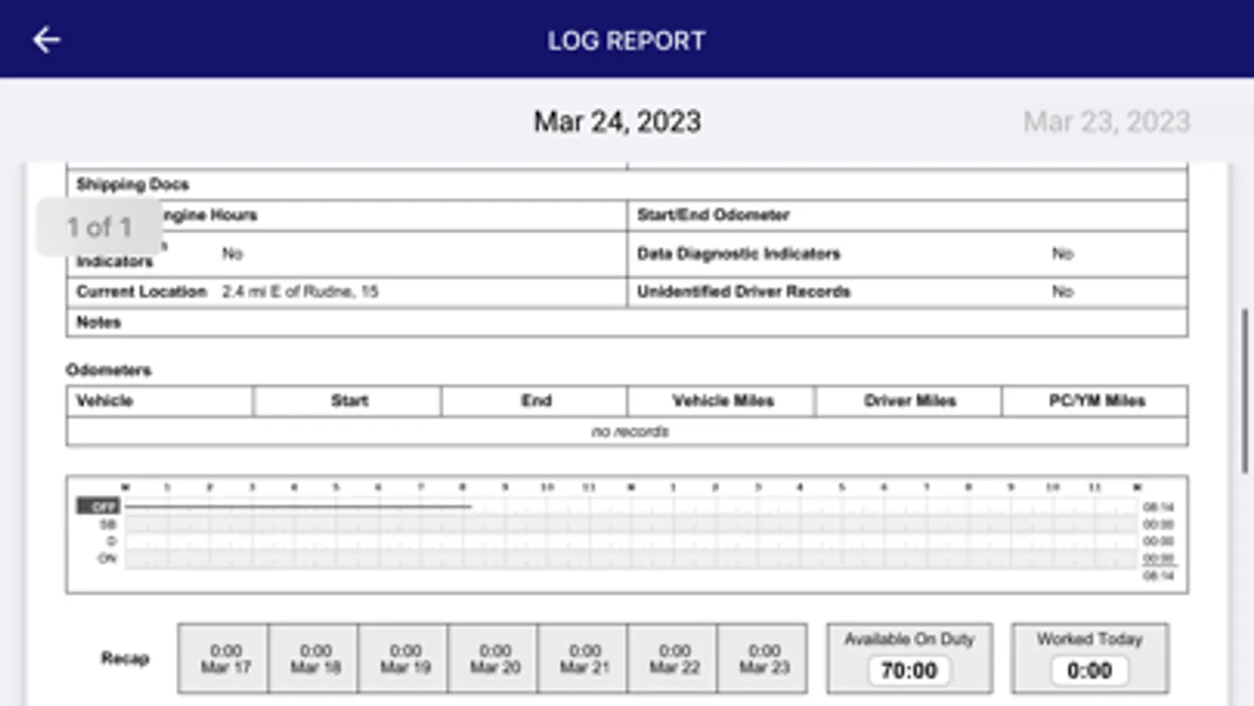Click the Start/End Odometer field
Screen dimensions: 1254x706
(x=907, y=215)
